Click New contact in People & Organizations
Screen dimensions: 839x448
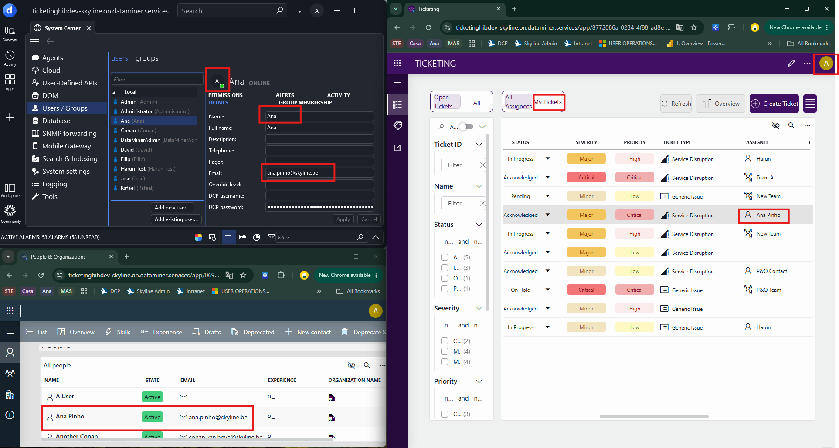[x=308, y=332]
